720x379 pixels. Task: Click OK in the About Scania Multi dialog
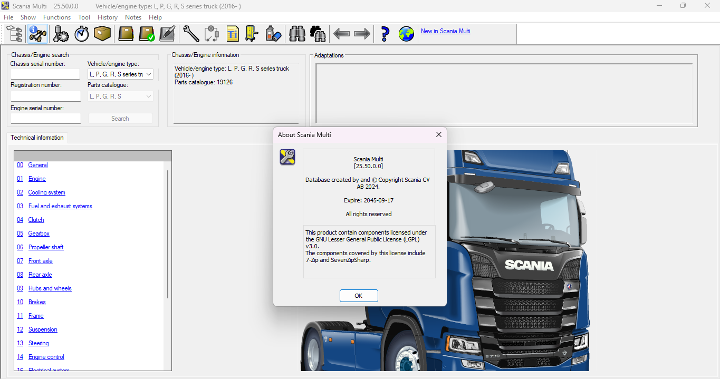(359, 296)
